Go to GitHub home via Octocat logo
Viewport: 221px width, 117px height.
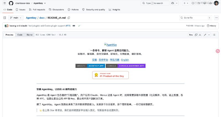tap(11, 3)
